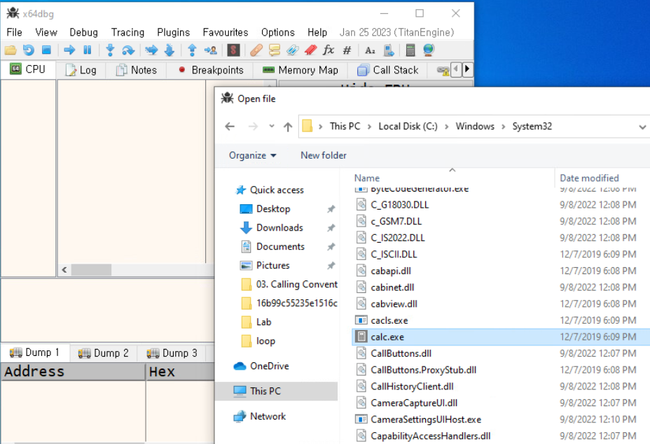The height and width of the screenshot is (444, 650).
Task: Open the Plugins menu
Action: (x=173, y=32)
